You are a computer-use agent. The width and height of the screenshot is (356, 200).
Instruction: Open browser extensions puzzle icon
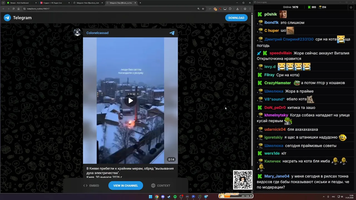[230, 9]
